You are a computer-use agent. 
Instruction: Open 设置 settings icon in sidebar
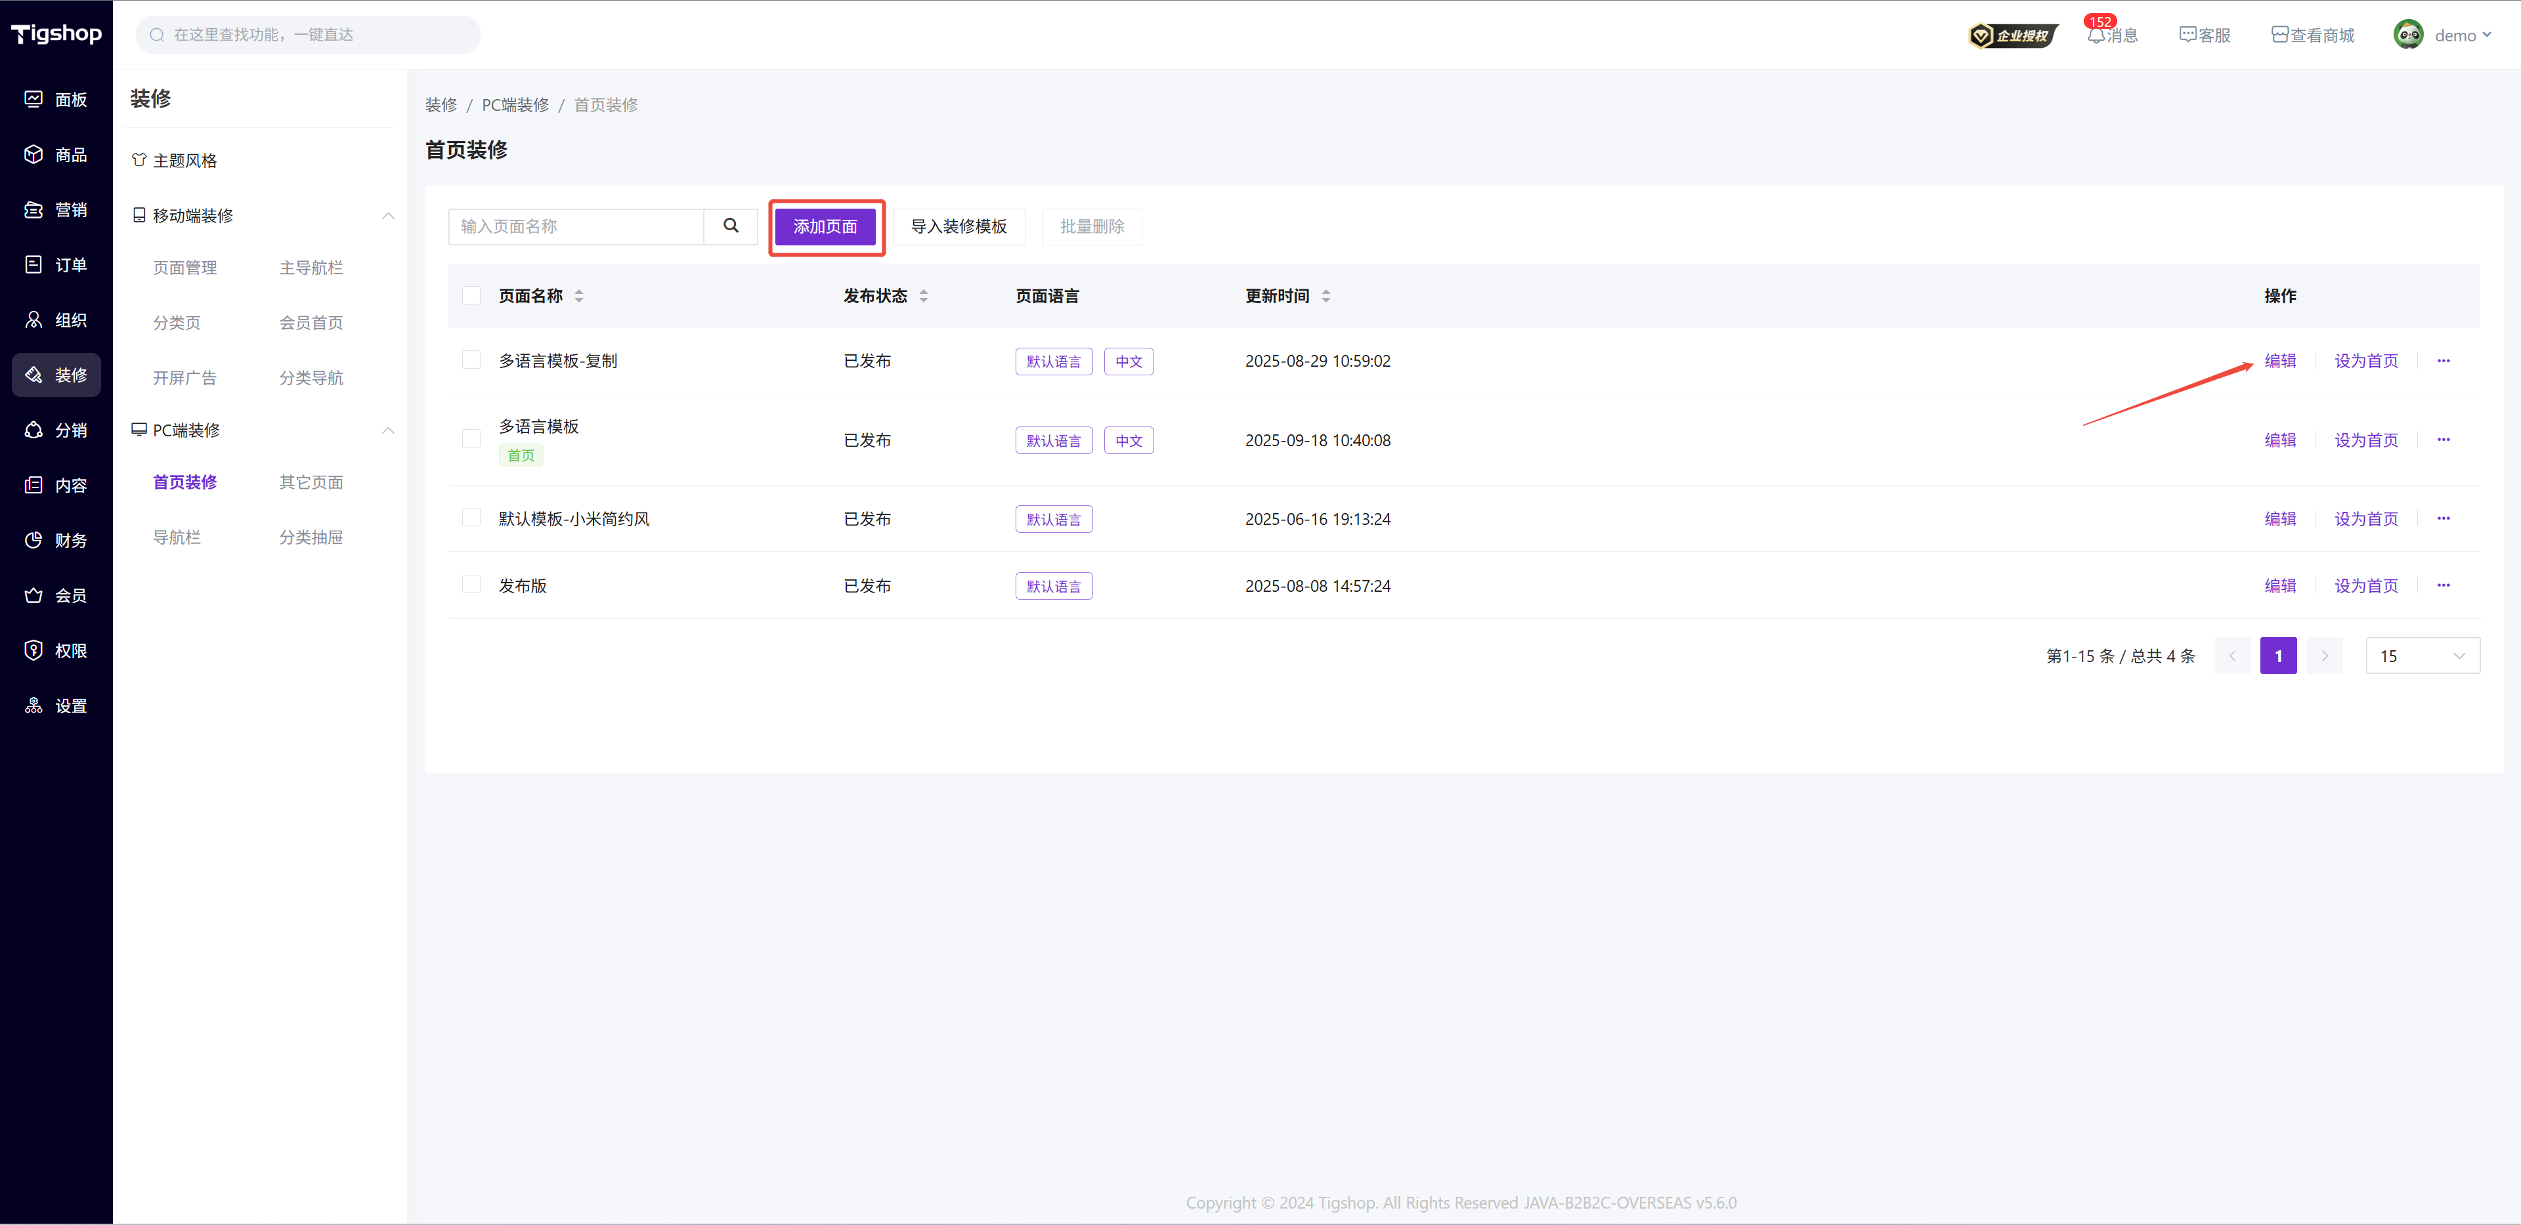click(34, 705)
